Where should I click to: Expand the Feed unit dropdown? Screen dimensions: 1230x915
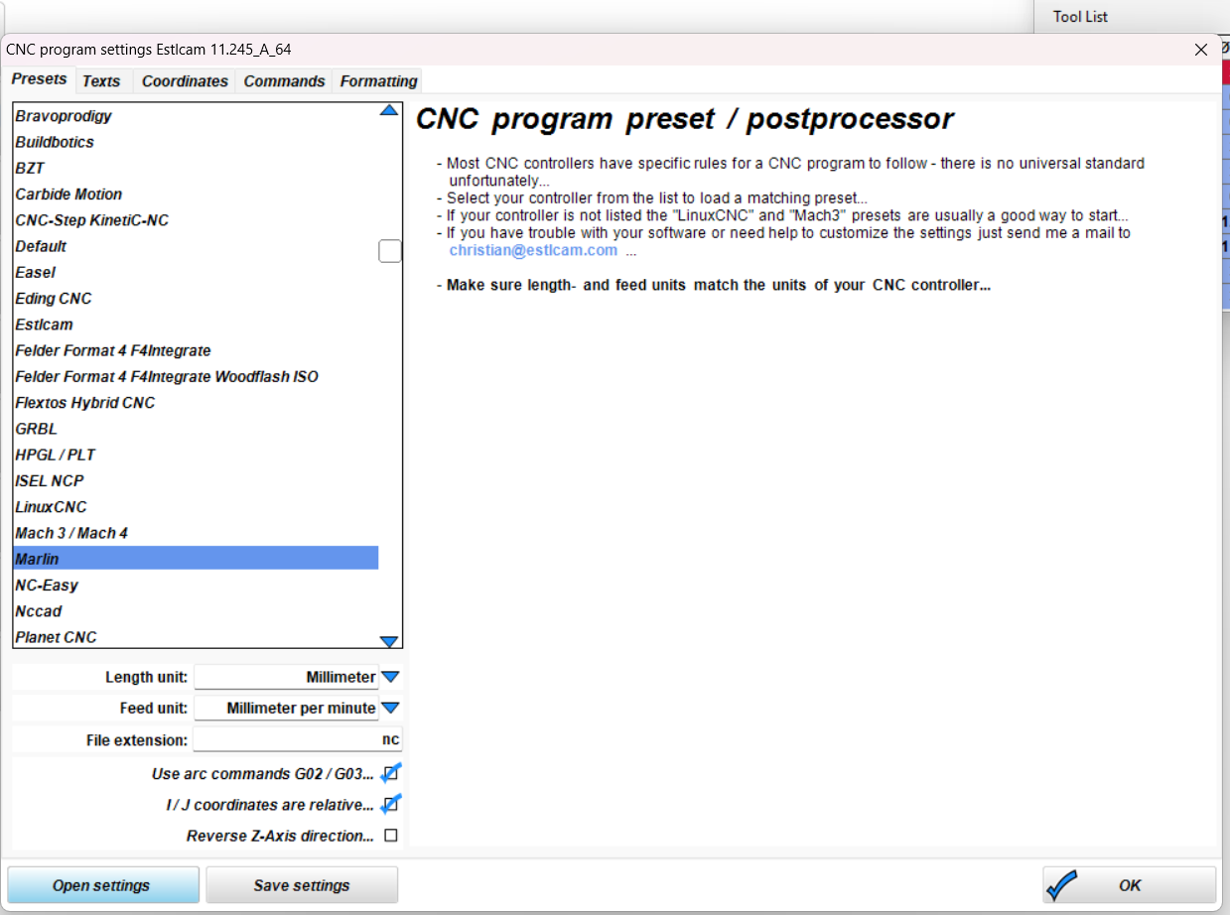(390, 709)
